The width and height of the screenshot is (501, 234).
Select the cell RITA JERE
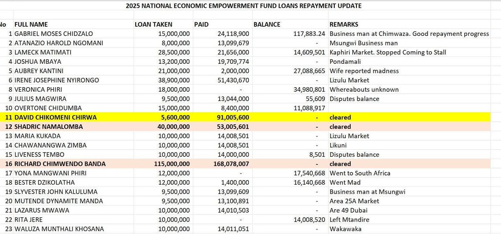[29, 219]
